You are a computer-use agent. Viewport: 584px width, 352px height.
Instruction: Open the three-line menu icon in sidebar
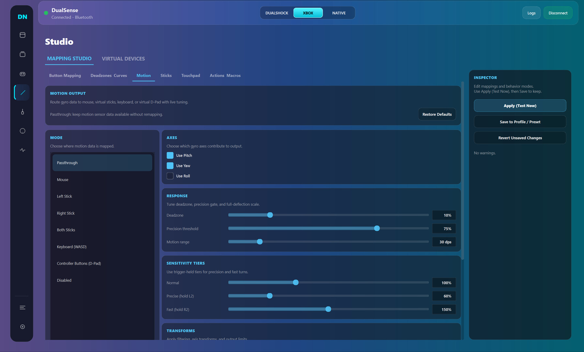pos(22,308)
